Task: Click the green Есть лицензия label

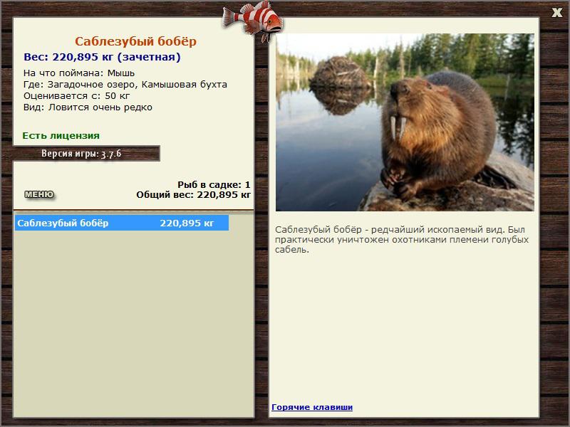Action: pos(61,135)
